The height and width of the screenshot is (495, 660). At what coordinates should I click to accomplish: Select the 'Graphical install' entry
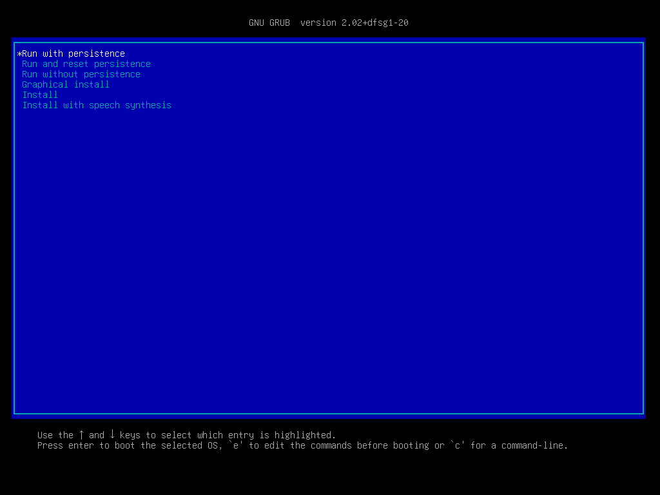[66, 84]
